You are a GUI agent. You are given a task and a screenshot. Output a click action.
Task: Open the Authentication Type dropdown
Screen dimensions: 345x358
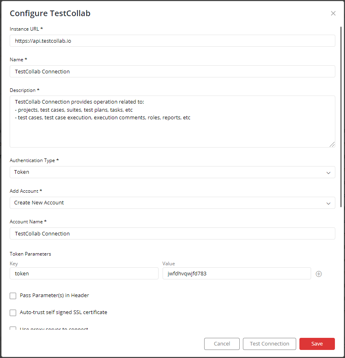[172, 172]
